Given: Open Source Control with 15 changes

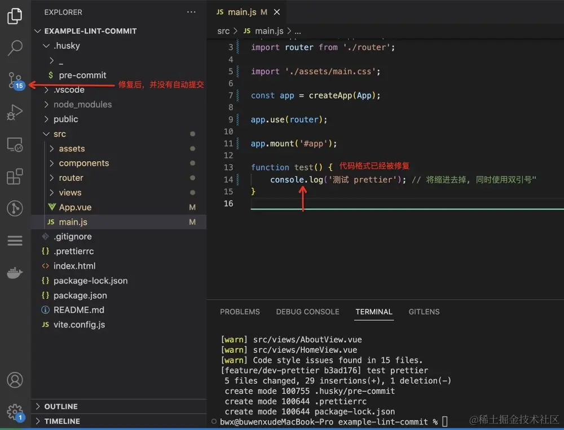Looking at the screenshot, I should click(x=15, y=81).
